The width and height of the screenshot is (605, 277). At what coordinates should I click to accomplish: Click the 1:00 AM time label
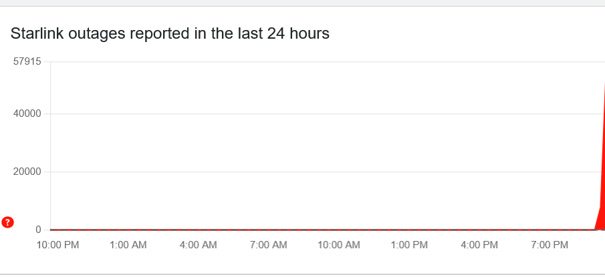click(x=128, y=245)
